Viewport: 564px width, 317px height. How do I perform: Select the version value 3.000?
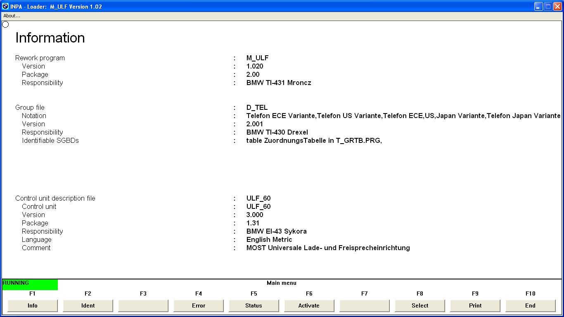coord(255,215)
